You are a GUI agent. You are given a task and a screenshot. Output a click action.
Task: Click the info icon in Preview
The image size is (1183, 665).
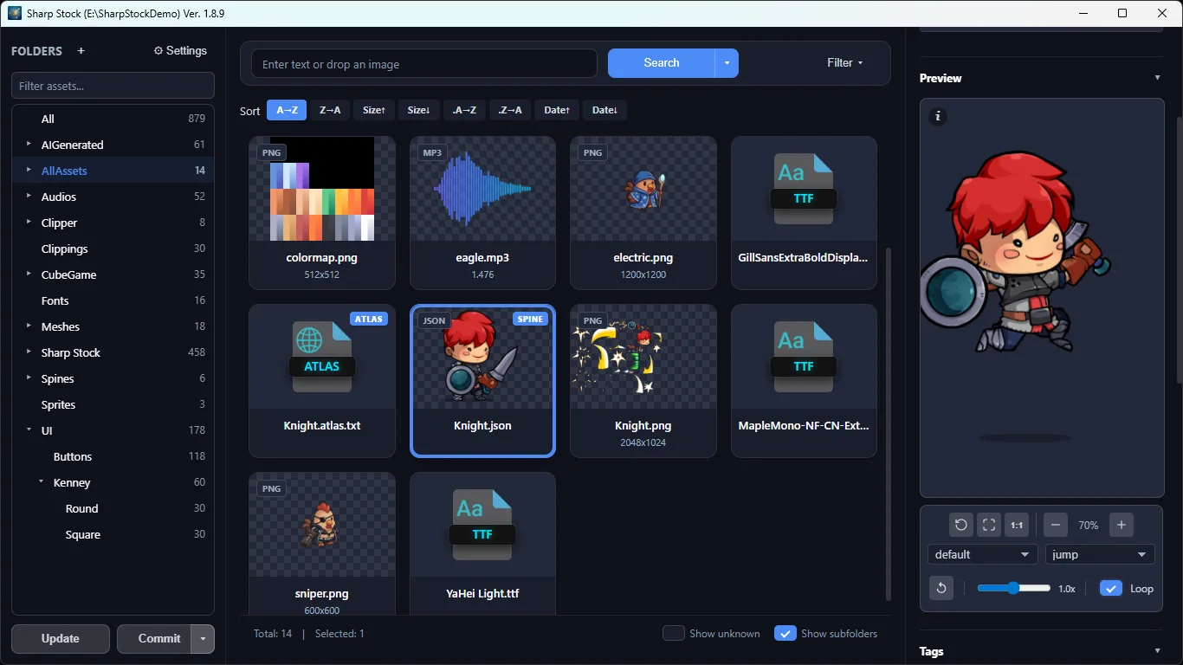click(x=937, y=117)
